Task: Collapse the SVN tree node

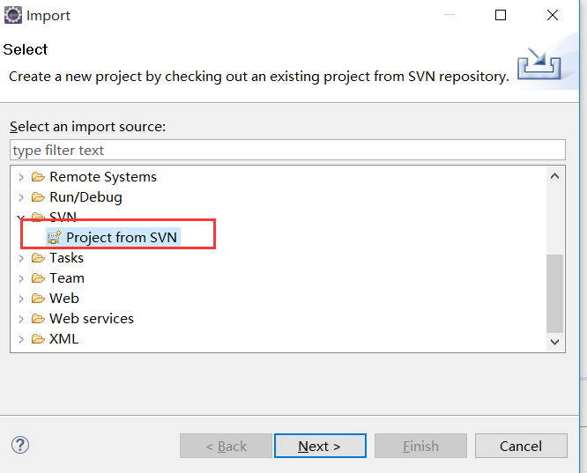Action: pos(21,218)
